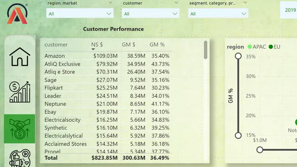Toggle the EU legend marker
The image size is (297, 167).
(271, 47)
